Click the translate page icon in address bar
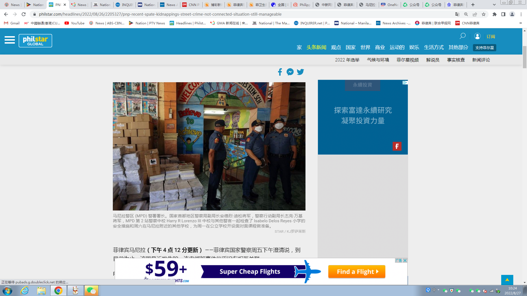This screenshot has height=296, width=527. pos(457,14)
